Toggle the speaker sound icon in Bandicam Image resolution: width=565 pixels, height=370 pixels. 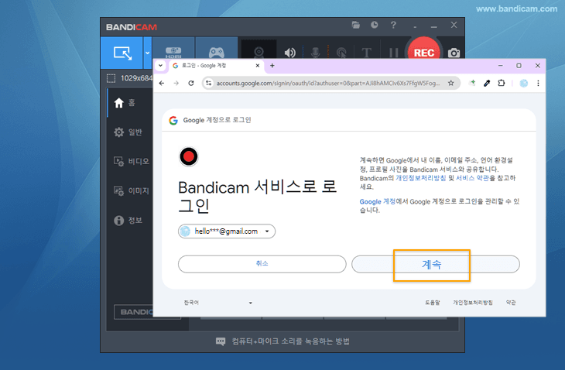pos(290,53)
